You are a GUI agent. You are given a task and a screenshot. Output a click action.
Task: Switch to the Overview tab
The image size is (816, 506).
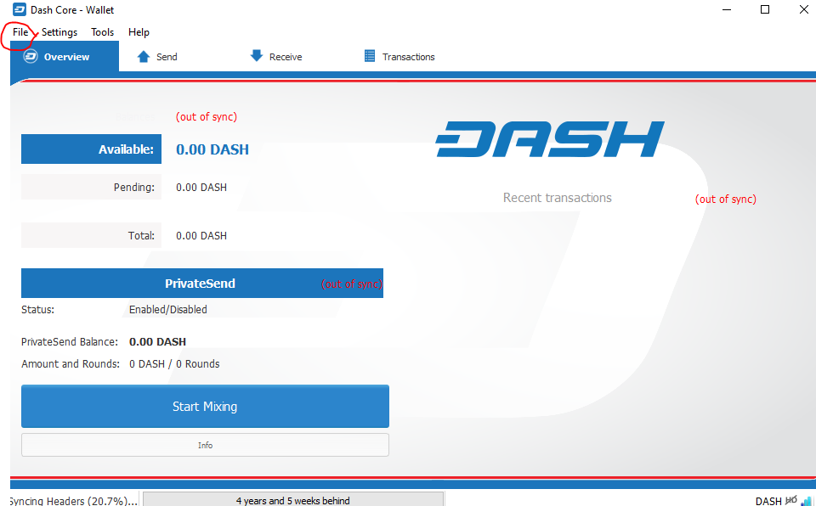65,57
